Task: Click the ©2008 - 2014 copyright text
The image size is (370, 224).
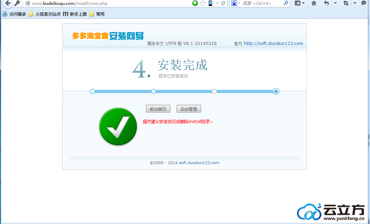Action: [164, 163]
